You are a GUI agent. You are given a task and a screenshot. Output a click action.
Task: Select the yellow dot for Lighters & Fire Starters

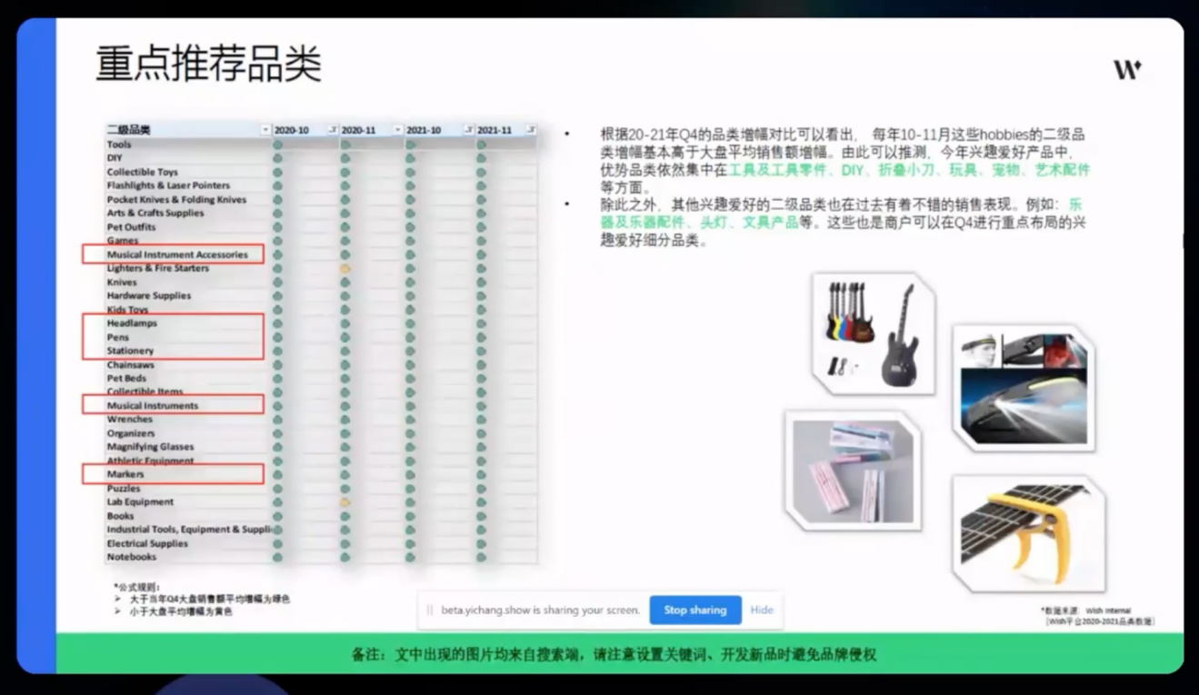click(x=345, y=268)
